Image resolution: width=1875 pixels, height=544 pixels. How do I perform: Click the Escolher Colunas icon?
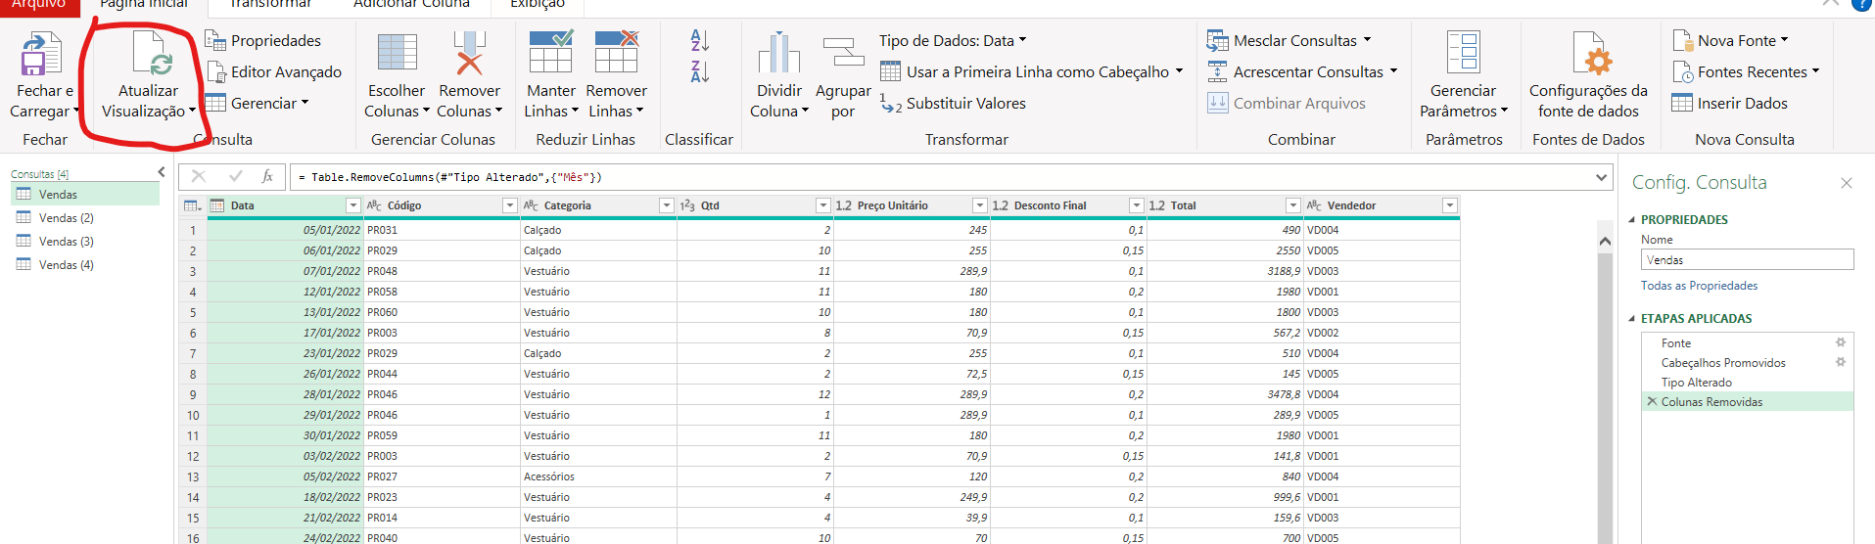(397, 54)
